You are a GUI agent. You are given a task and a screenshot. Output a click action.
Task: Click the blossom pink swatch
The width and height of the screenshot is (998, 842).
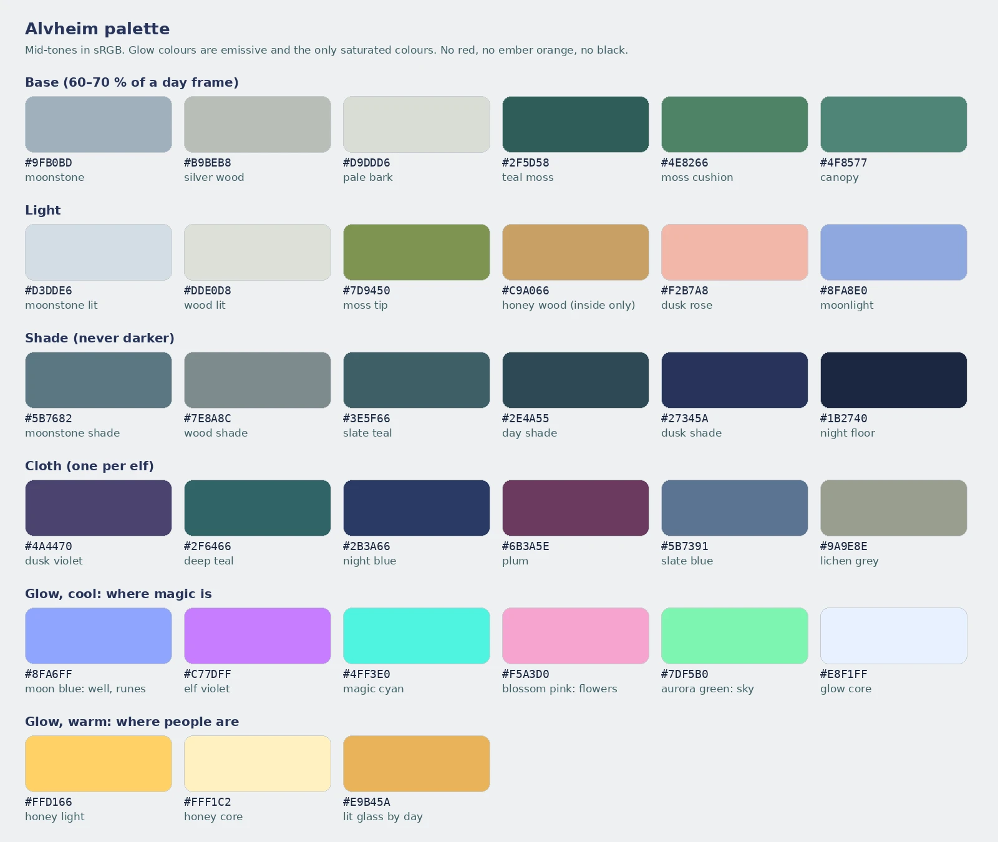[x=576, y=636]
